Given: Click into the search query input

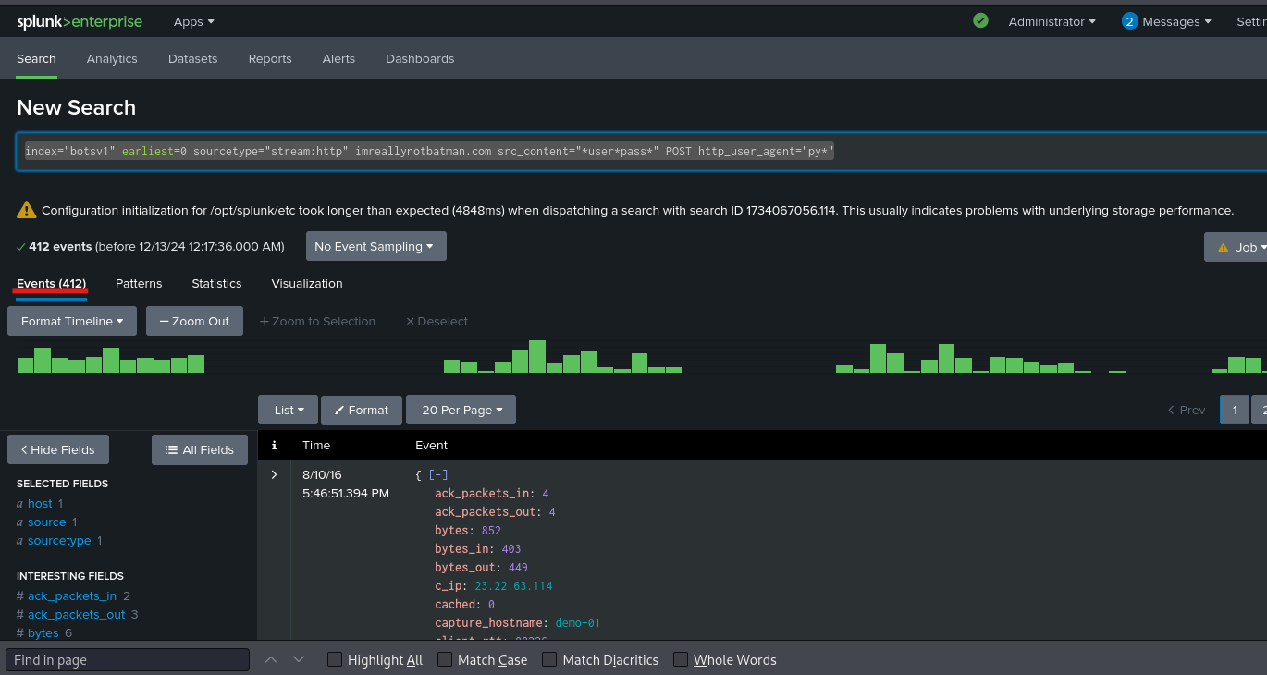Looking at the screenshot, I should [x=641, y=152].
